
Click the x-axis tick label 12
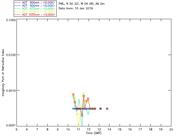pyautogui.click(x=89, y=129)
